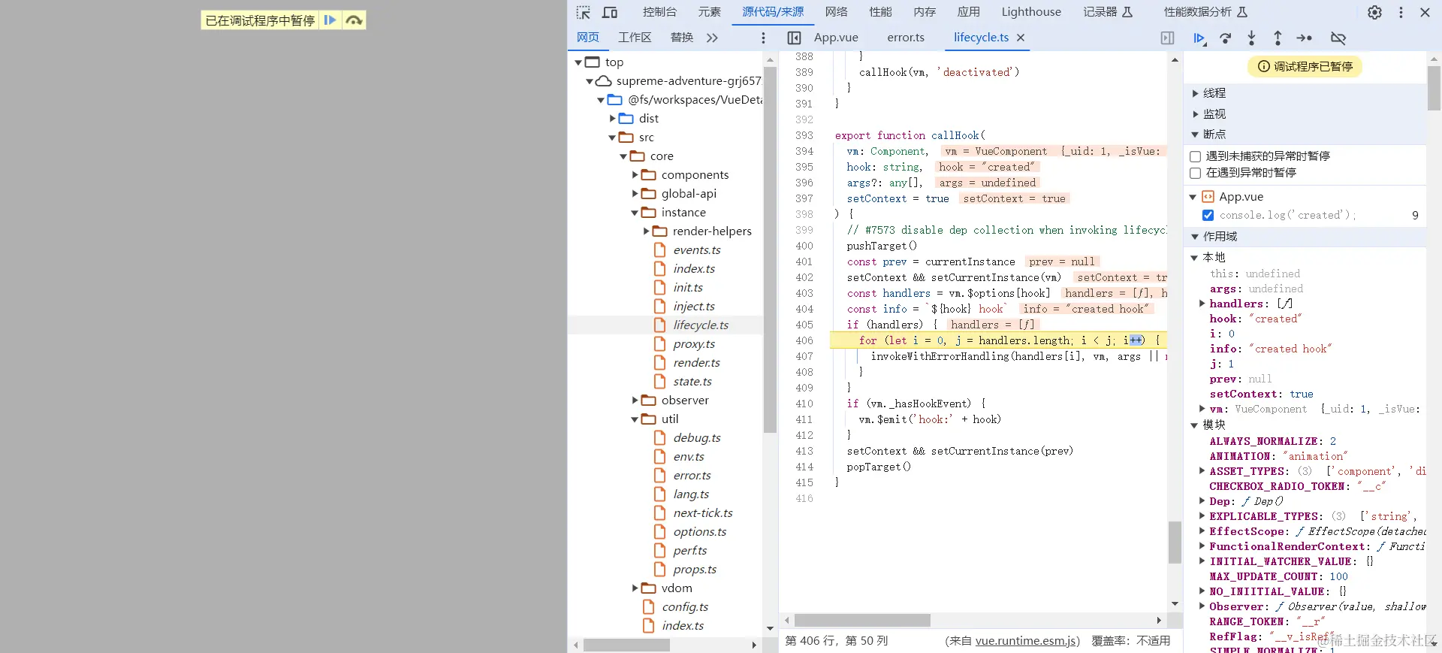
Task: Resume script execution in debugger toolbar
Action: click(x=1199, y=38)
